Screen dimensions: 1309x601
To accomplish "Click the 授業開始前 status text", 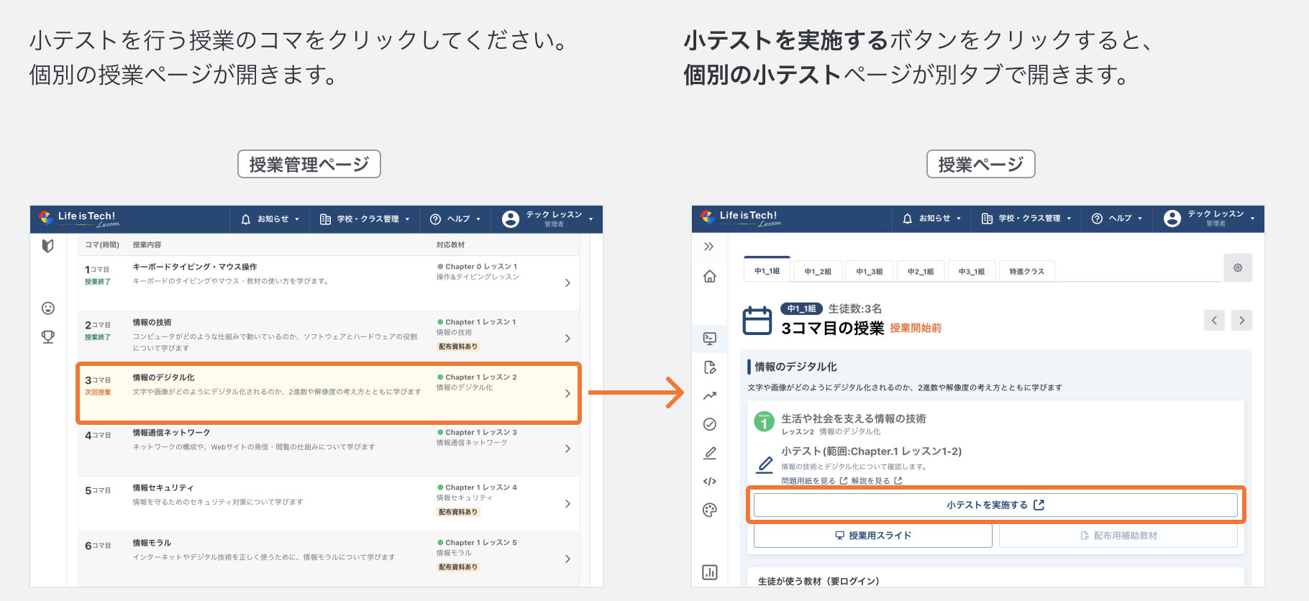I will click(x=916, y=328).
